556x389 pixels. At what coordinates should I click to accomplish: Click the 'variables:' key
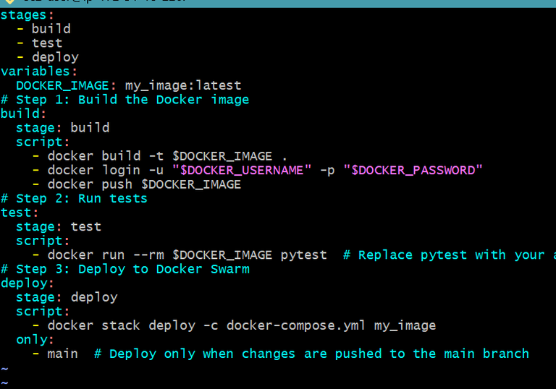38,71
